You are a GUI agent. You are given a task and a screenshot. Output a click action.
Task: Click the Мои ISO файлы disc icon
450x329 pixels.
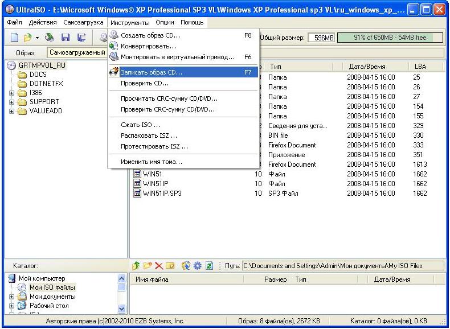(22, 287)
